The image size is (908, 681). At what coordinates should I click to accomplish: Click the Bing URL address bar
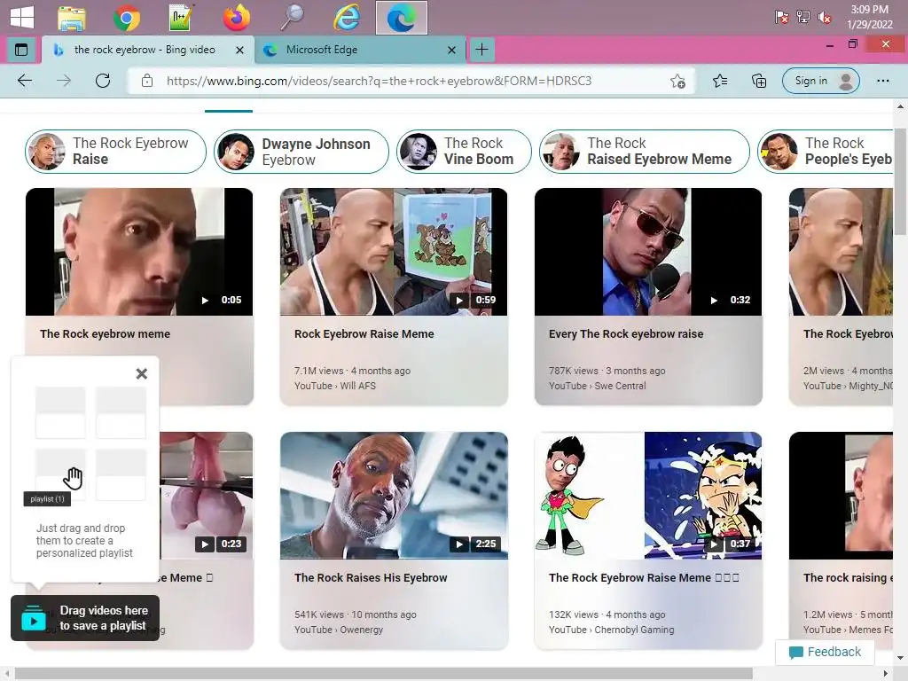tap(379, 81)
